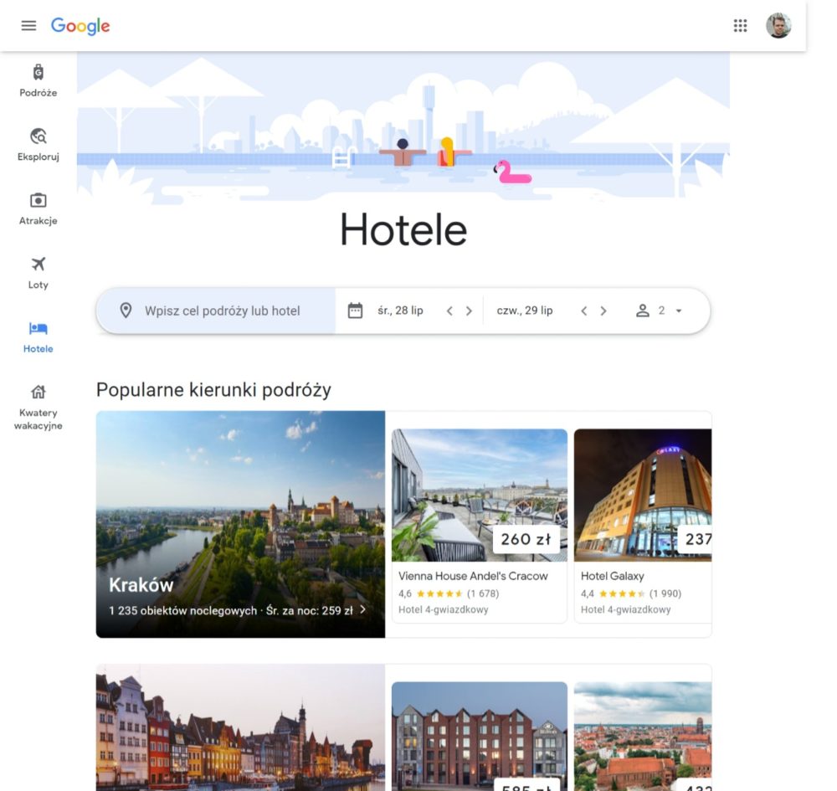Click the arrow after Śr. za noc 259 zł
837x791 pixels.
[x=363, y=609]
